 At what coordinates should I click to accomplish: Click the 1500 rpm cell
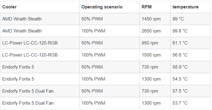[155, 55]
